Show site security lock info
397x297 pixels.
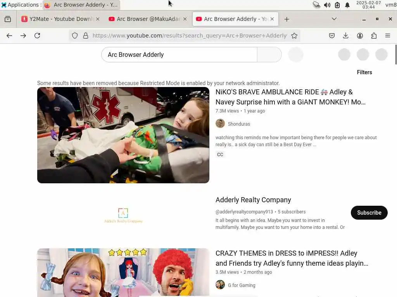[86, 36]
